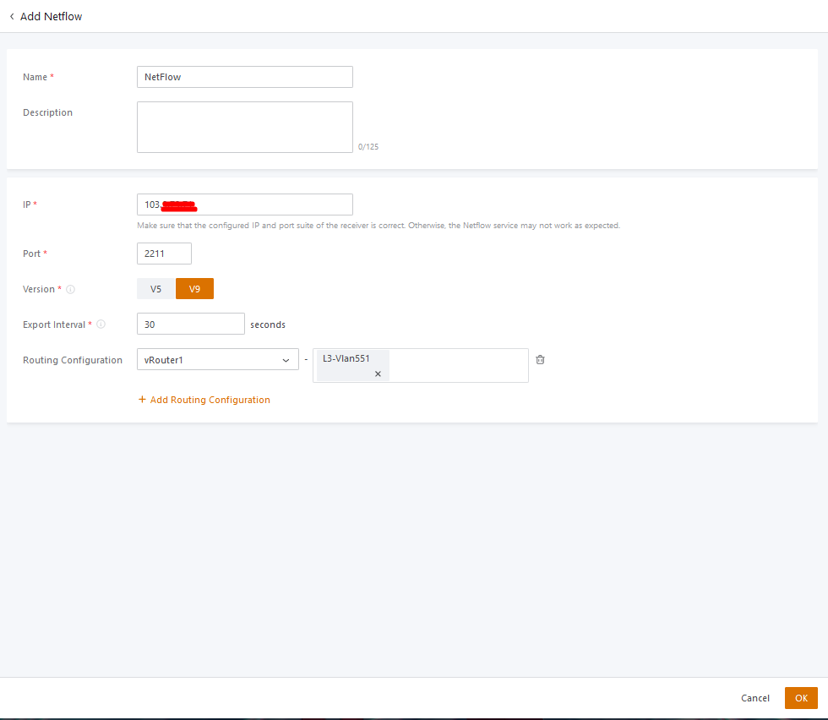Select the L3-Vlan551 tag label
The height and width of the screenshot is (720, 828).
click(x=346, y=358)
